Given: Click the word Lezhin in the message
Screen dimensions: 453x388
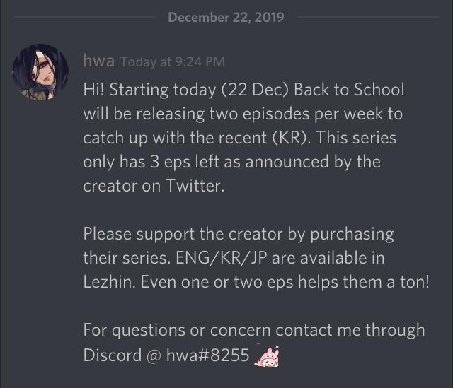Looking at the screenshot, I should tap(109, 282).
